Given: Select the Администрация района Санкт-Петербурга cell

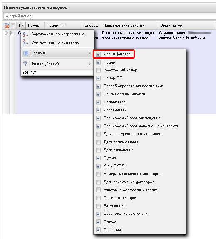Looking at the screenshot, I should [185, 35].
